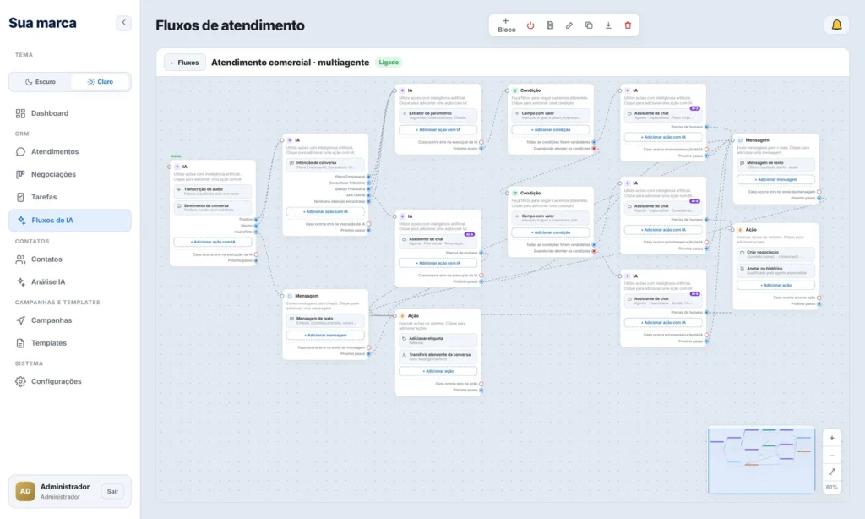Switch theme to Claro
This screenshot has height=519, width=865.
[100, 82]
